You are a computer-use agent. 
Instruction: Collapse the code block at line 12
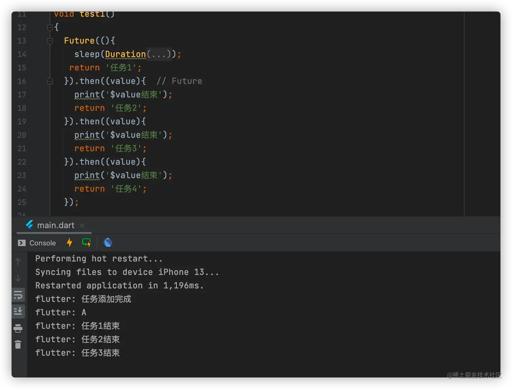point(50,27)
